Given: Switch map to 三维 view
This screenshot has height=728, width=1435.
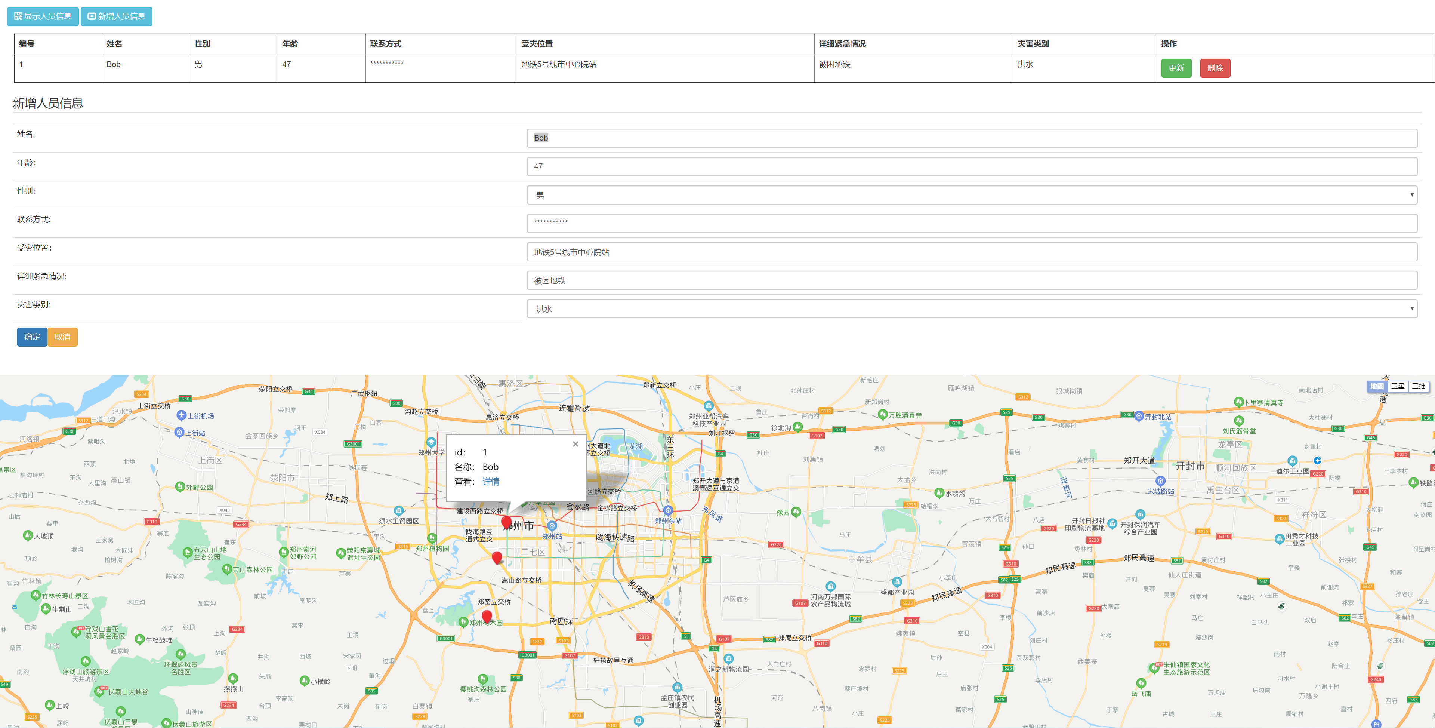Looking at the screenshot, I should click(x=1419, y=386).
